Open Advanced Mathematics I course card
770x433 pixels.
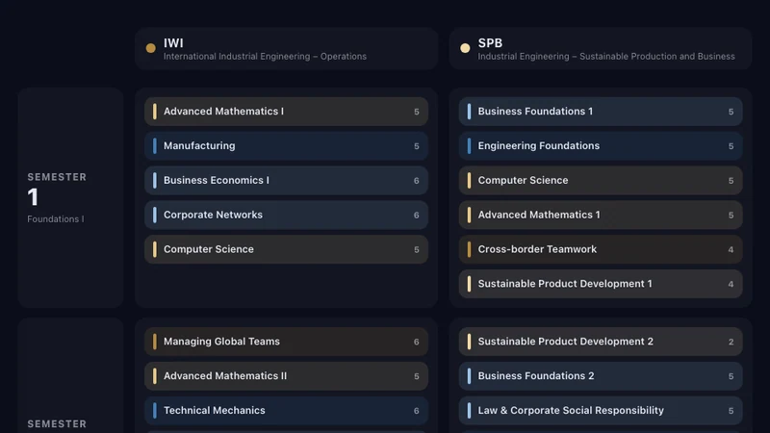pyautogui.click(x=286, y=112)
